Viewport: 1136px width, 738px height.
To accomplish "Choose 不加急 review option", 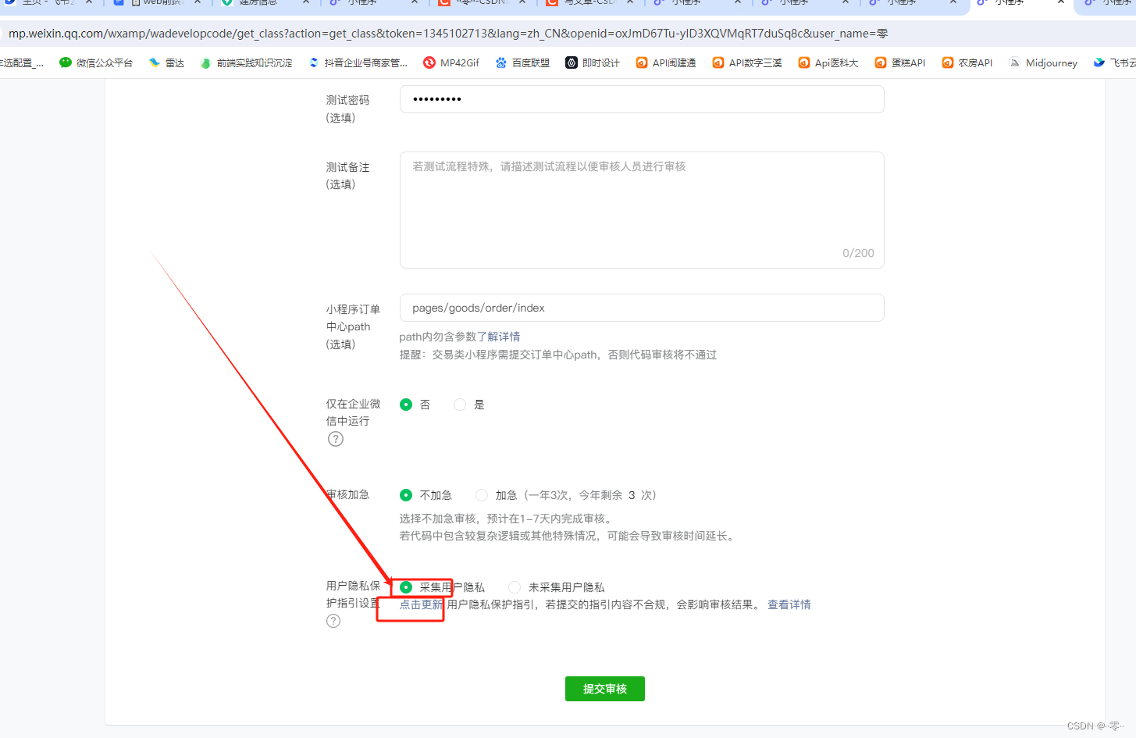I will [406, 495].
